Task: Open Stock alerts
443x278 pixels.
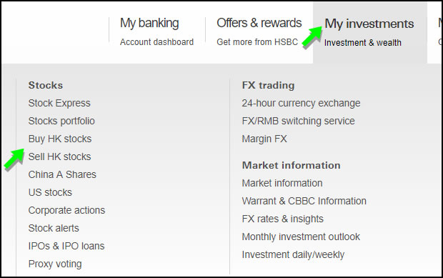Action: [54, 228]
